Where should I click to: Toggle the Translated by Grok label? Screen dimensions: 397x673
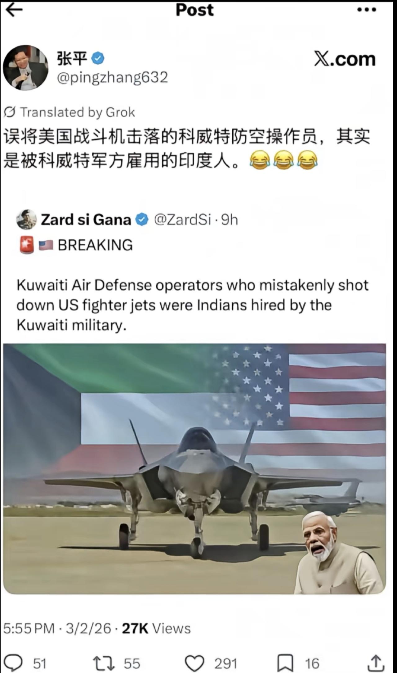(69, 112)
